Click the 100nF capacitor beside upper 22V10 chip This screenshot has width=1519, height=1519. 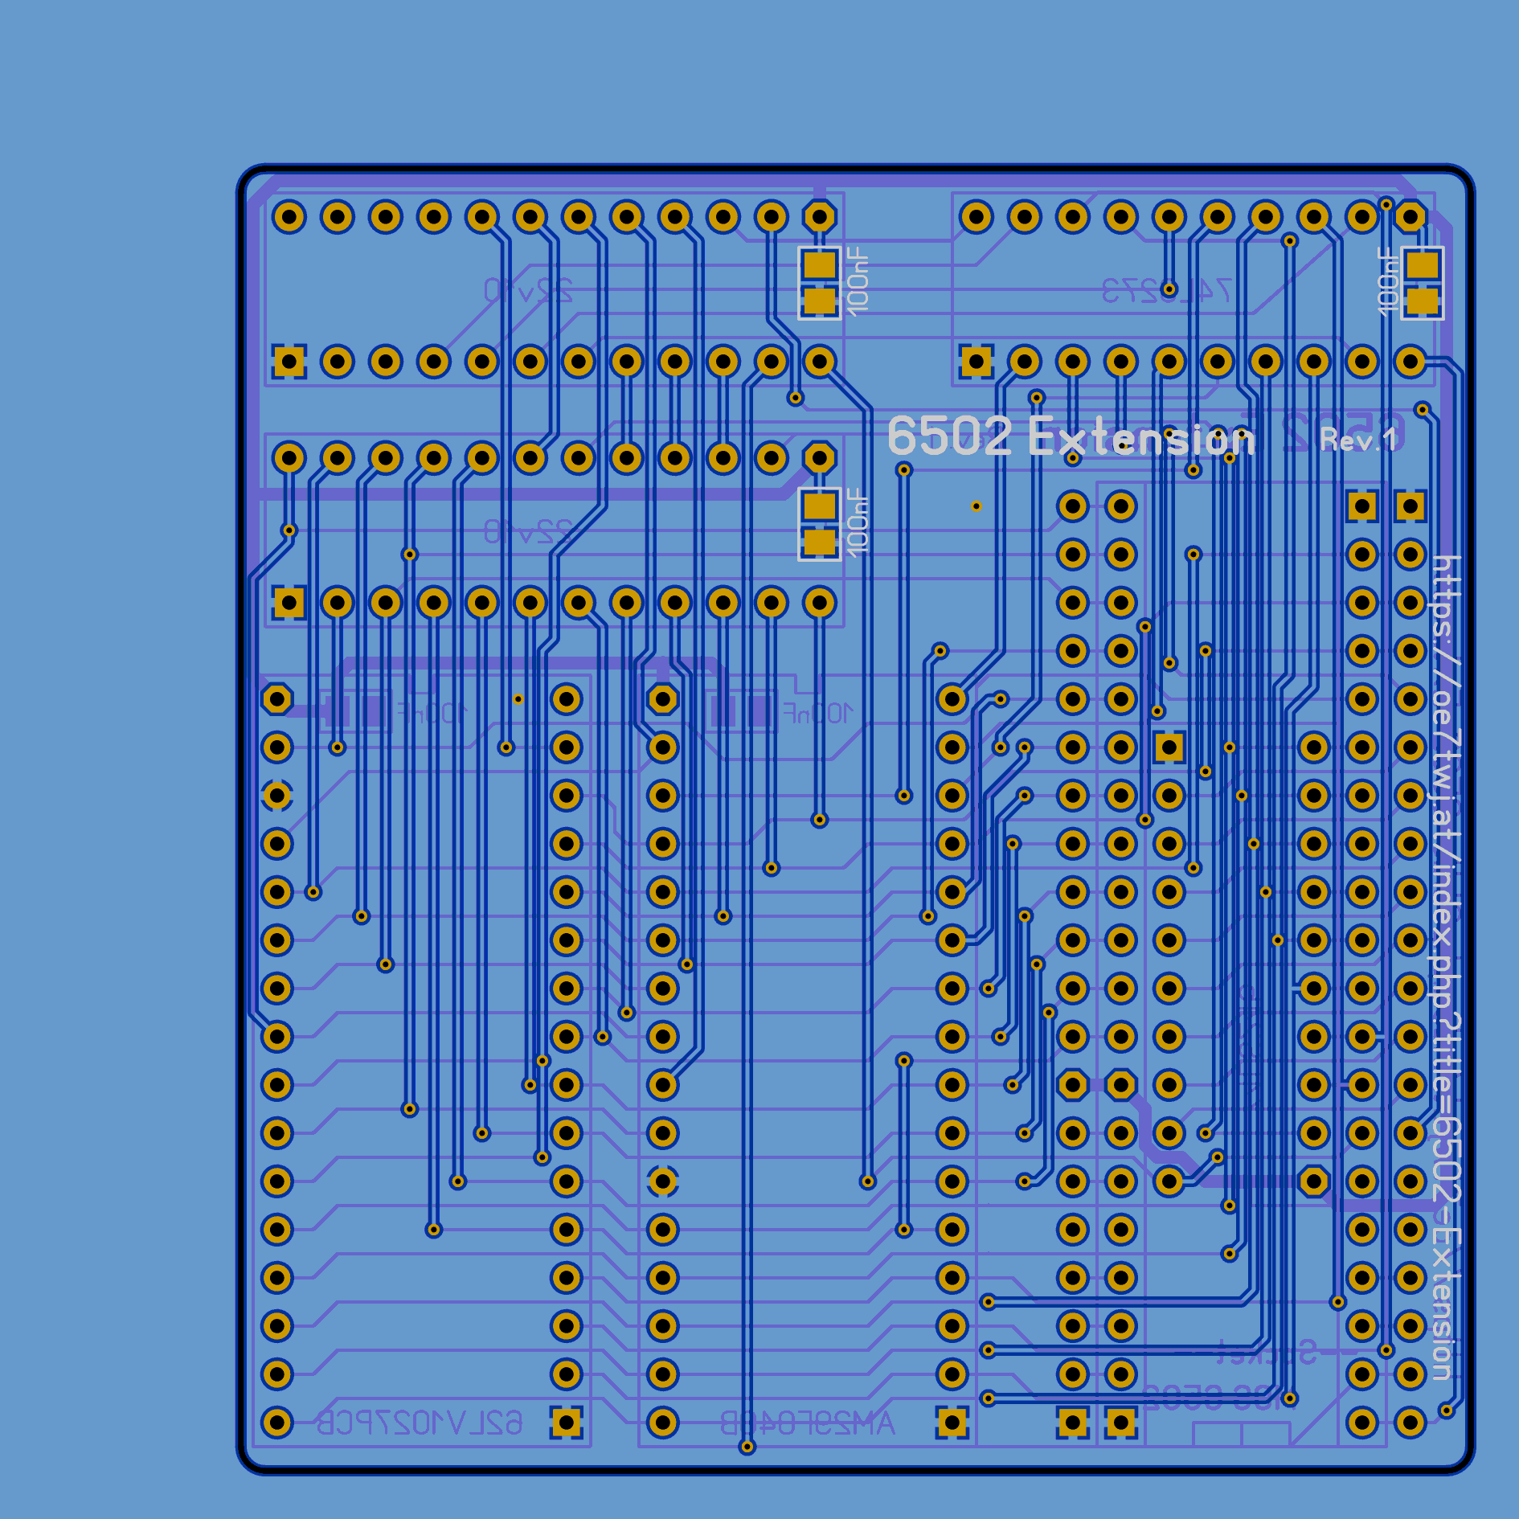click(820, 283)
